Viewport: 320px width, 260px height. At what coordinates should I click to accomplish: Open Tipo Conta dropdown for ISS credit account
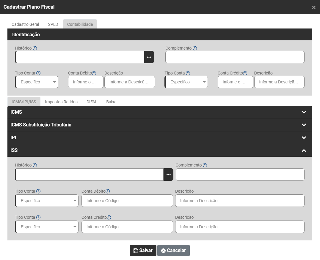47,227
